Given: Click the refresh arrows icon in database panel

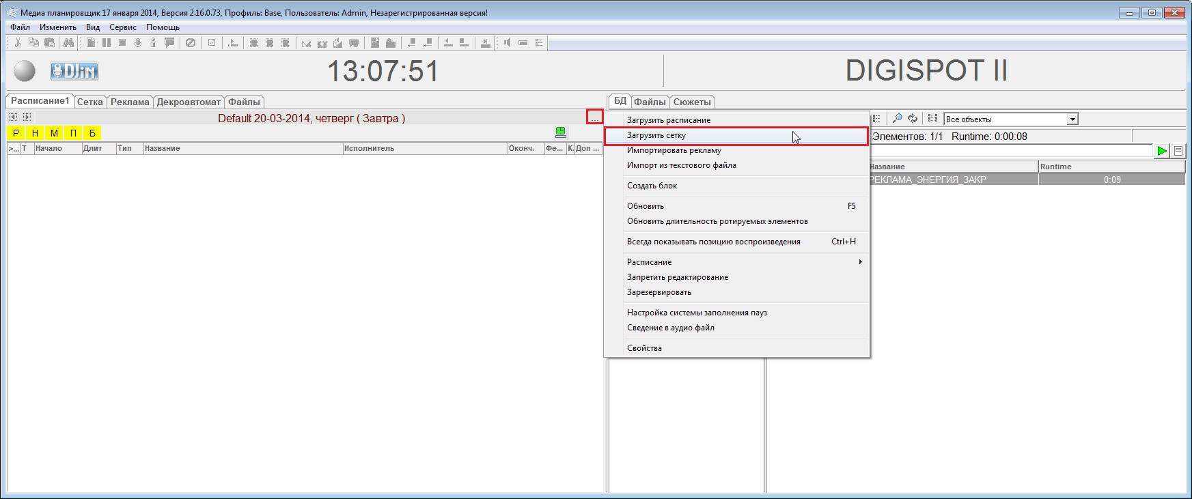Looking at the screenshot, I should [x=913, y=119].
